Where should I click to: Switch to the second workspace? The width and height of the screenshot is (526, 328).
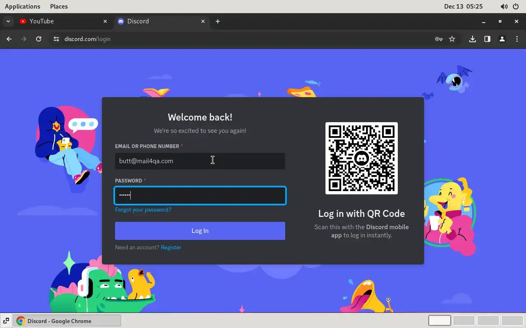point(464,320)
